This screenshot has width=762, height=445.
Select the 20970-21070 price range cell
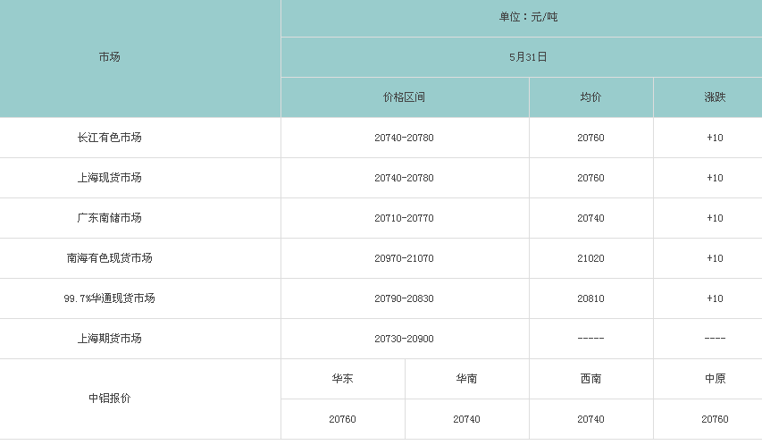(404, 258)
